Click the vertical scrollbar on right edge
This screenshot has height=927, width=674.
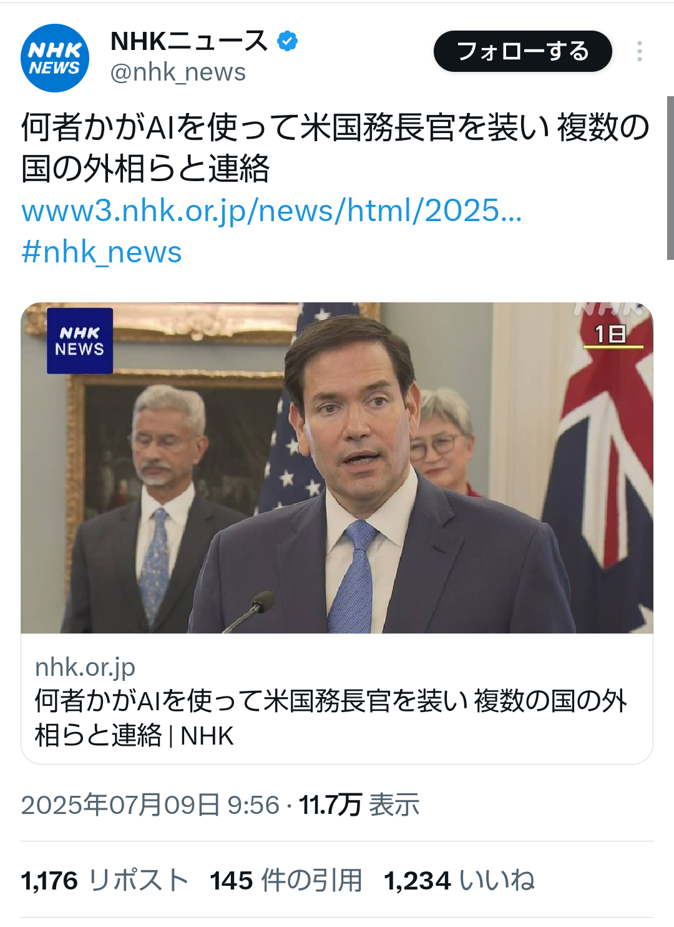pos(670,178)
